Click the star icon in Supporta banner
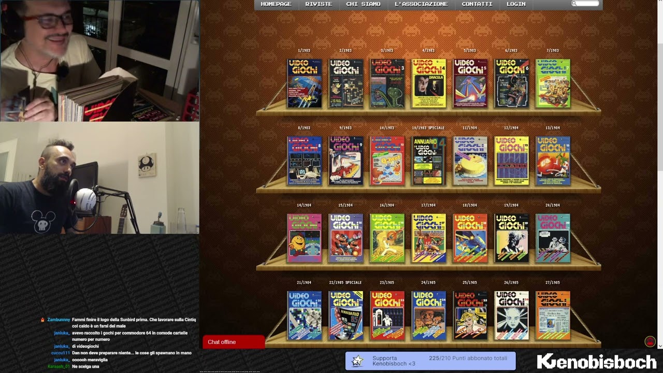This screenshot has width=663, height=373. 357,361
